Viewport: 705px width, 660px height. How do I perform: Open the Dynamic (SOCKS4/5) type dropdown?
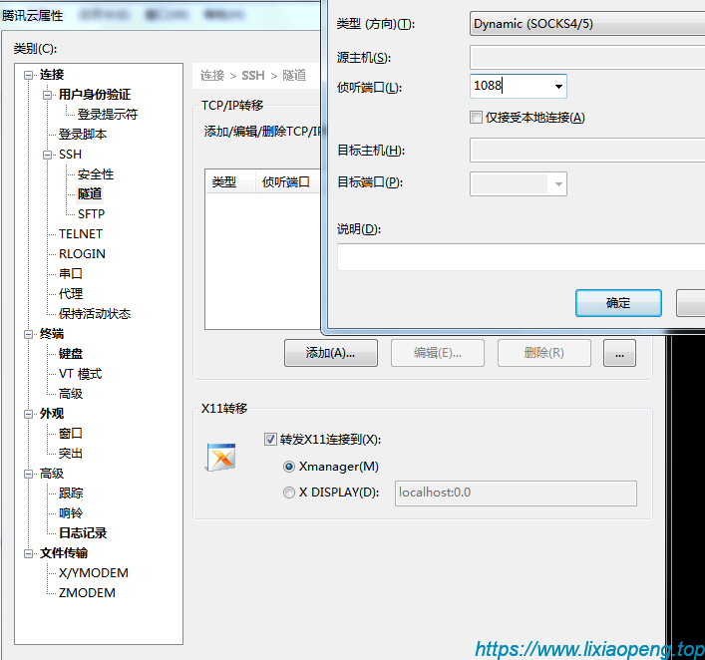tap(586, 24)
